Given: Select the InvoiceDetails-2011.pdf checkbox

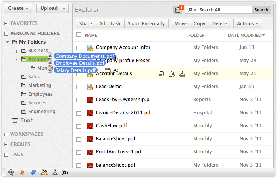Looking at the screenshot, I should tap(79, 113).
